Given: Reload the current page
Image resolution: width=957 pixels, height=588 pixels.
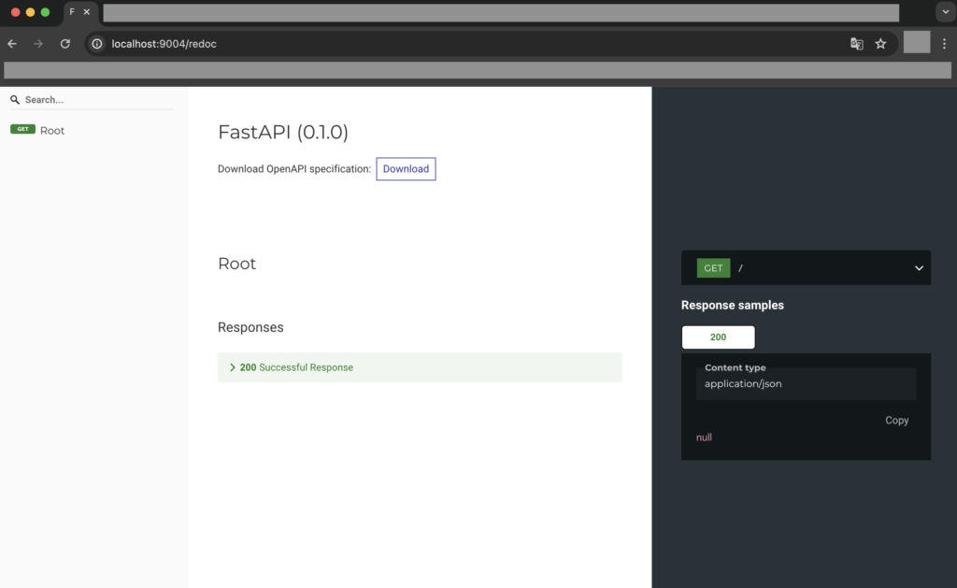Looking at the screenshot, I should click(65, 44).
